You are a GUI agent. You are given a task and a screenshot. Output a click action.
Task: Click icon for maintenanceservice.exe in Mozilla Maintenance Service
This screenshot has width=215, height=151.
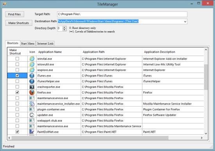click(32, 126)
